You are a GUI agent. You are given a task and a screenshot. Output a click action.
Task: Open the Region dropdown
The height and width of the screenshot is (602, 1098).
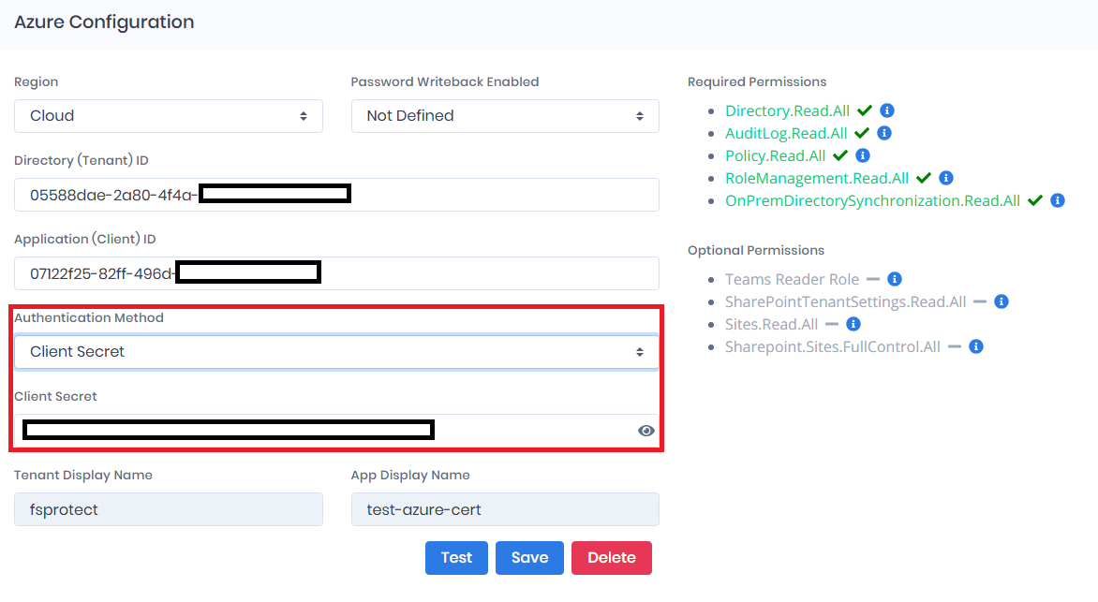click(169, 116)
